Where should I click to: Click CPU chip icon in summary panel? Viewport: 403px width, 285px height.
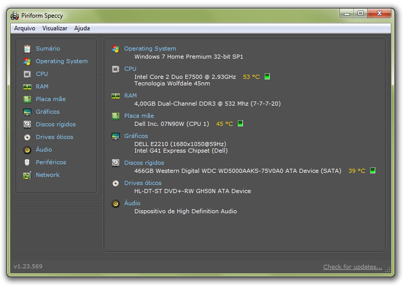tap(116, 69)
